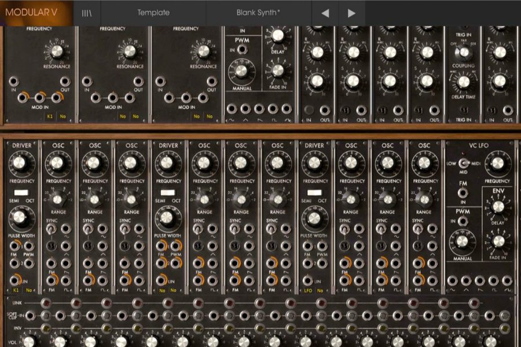The width and height of the screenshot is (521, 347).
Task: Go to previous preset with left arrow
Action: [325, 13]
